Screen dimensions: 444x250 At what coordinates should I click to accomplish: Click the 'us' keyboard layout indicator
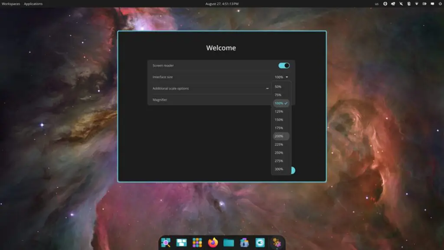[376, 4]
